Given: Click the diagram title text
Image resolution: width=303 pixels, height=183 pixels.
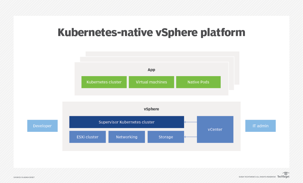Looking at the screenshot, I should pos(151,32).
